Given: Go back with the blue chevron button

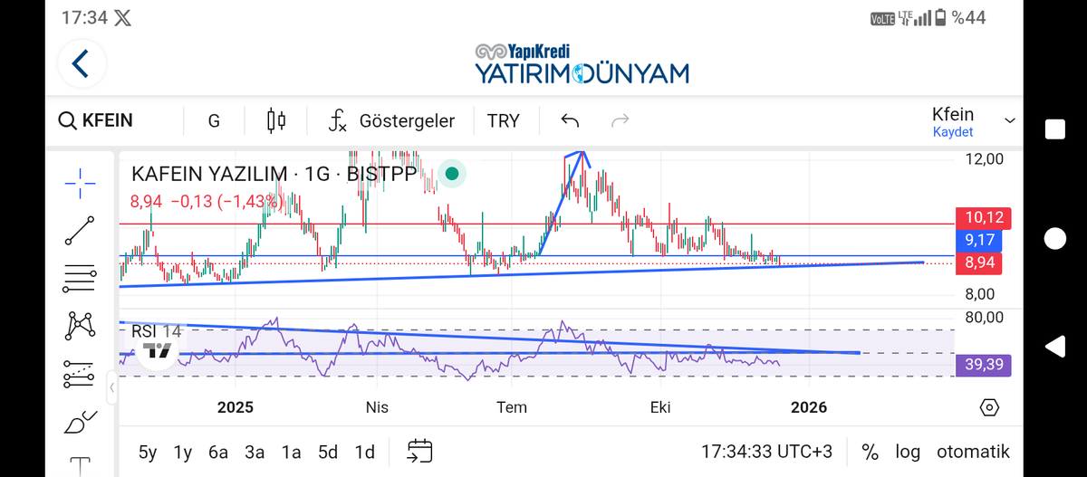Looking at the screenshot, I should (82, 64).
